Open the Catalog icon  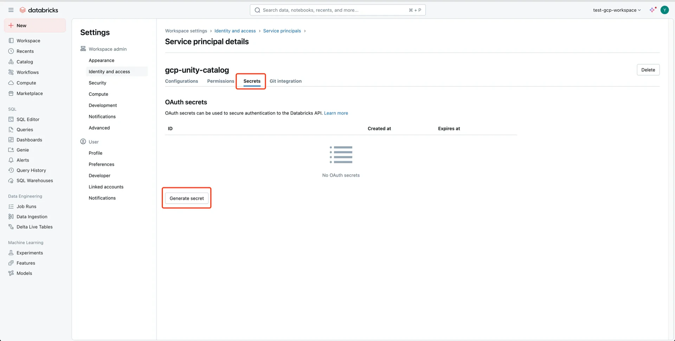tap(11, 62)
